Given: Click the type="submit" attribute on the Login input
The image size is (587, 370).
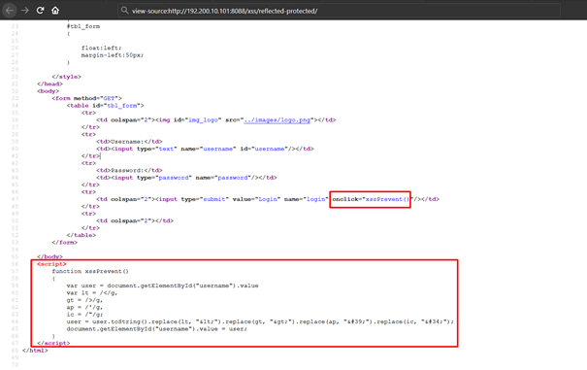Looking at the screenshot, I should pyautogui.click(x=205, y=199).
